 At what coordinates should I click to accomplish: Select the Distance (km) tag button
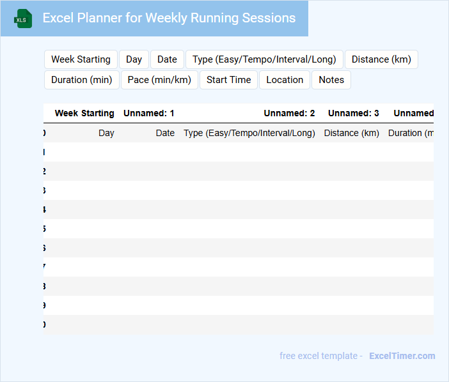381,59
